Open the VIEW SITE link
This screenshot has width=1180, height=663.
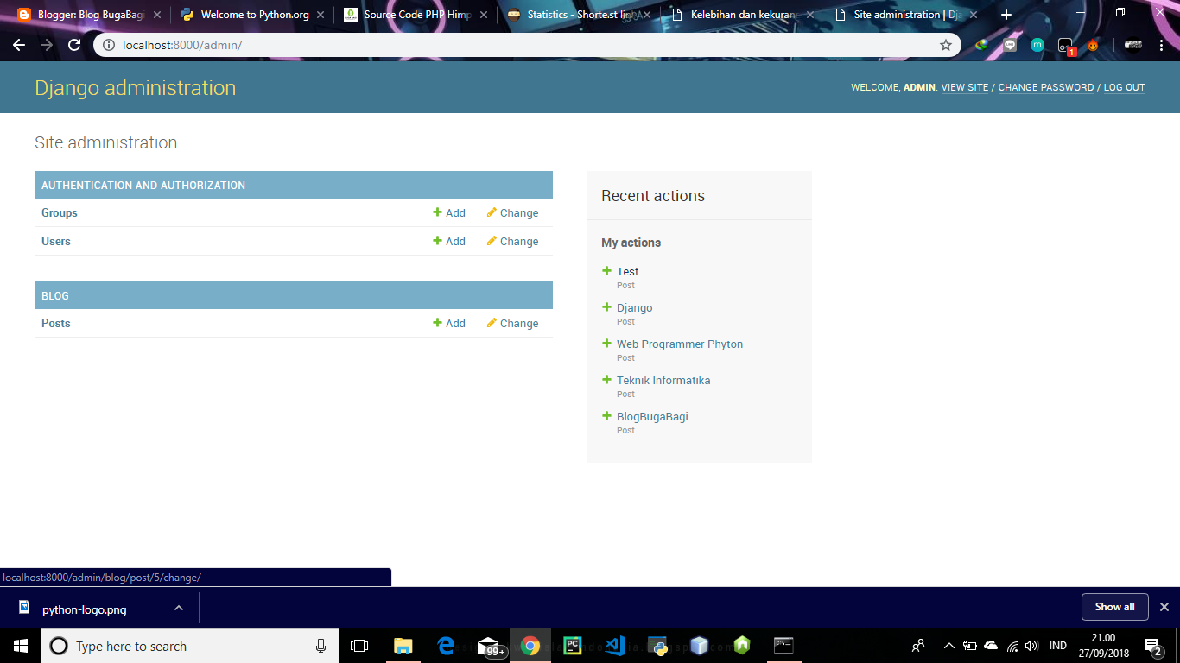click(964, 87)
